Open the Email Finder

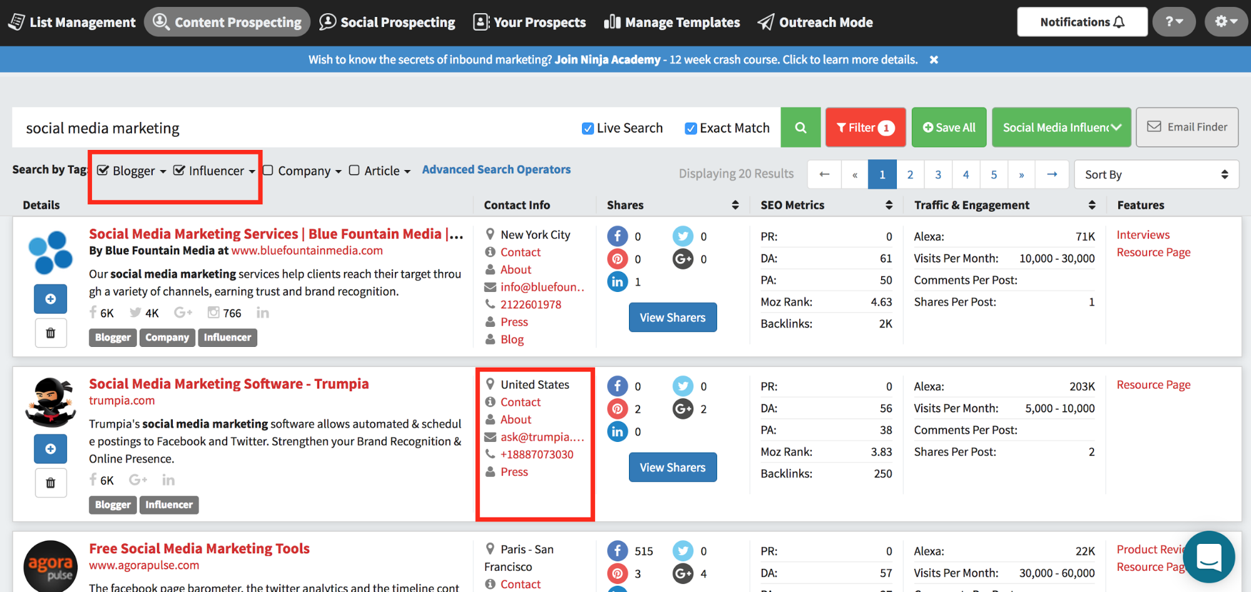1187,127
